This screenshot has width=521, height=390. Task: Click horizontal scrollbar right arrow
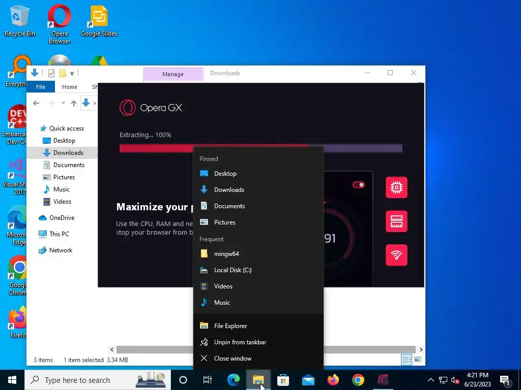(421, 349)
